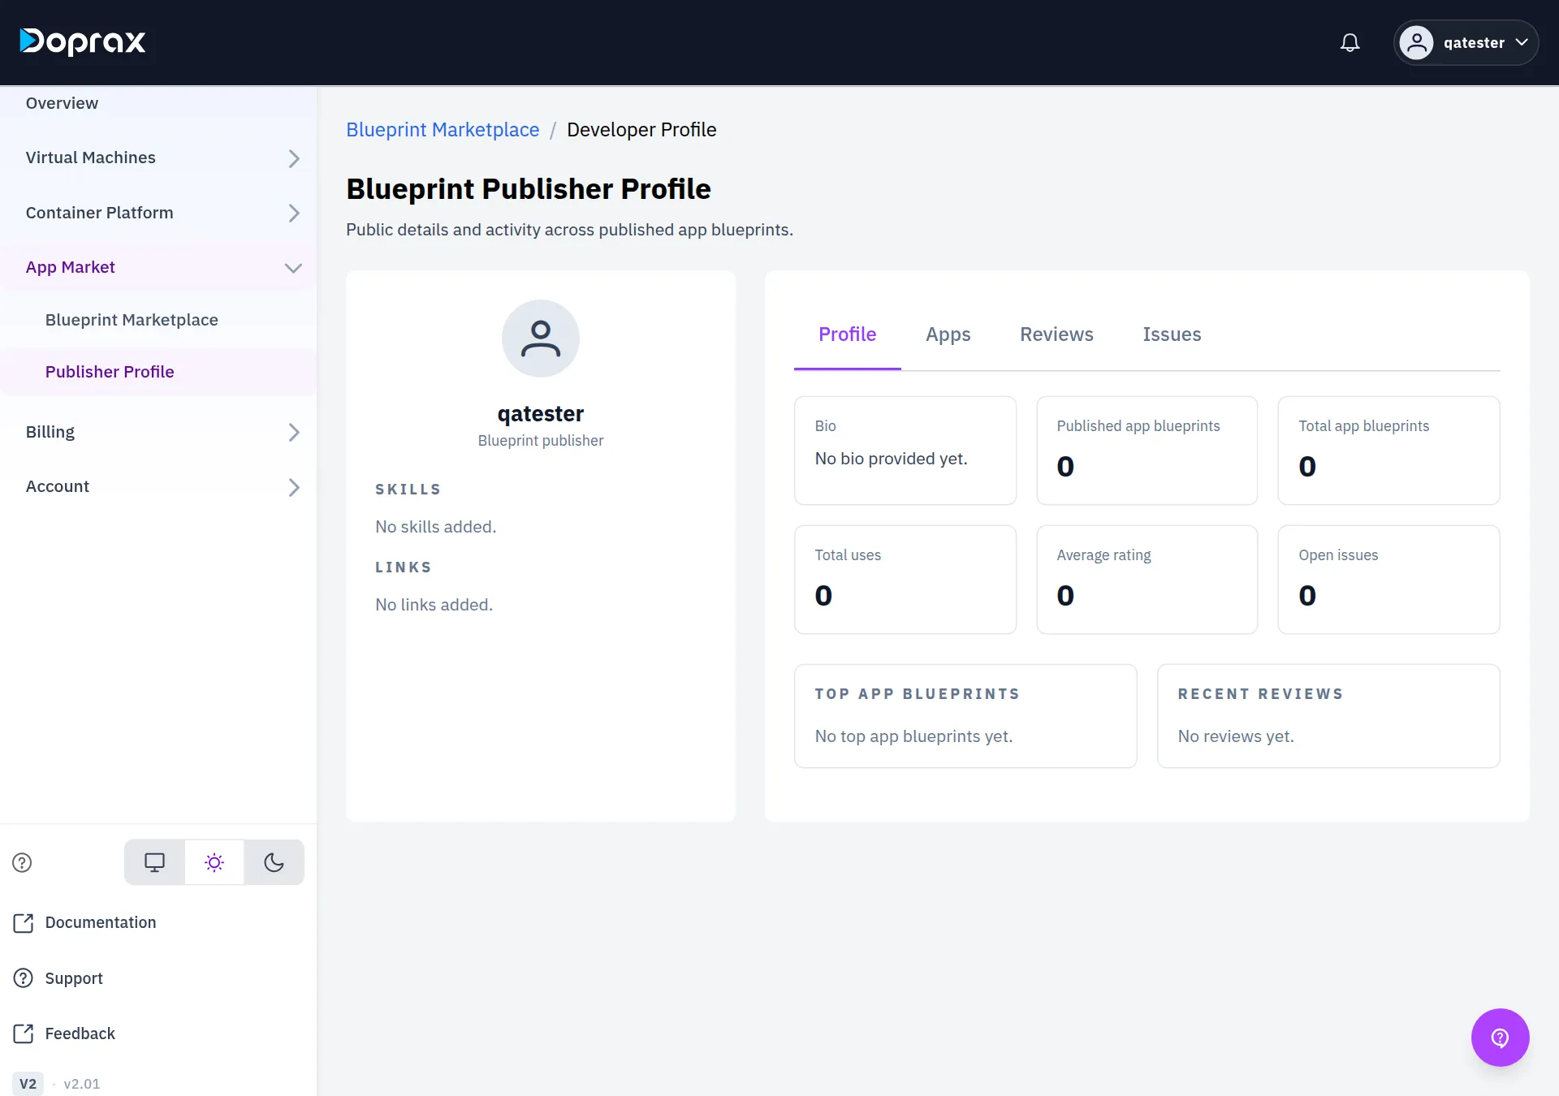Switch to system theme mode
The image size is (1559, 1096).
click(154, 862)
